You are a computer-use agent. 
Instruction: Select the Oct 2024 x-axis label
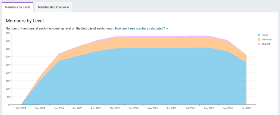click(21, 108)
